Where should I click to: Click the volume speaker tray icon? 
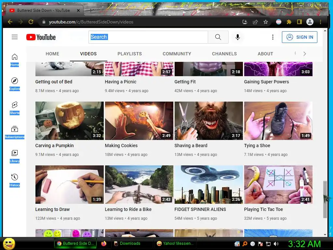point(276,244)
